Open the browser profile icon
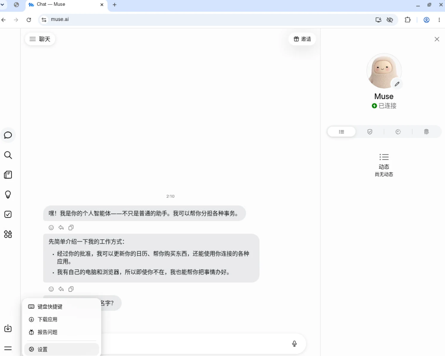This screenshot has width=445, height=356. pyautogui.click(x=426, y=20)
